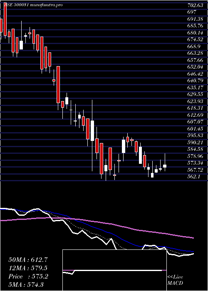Click the 640.79 price axis label
Screen dimensions: 208x291
195,81
